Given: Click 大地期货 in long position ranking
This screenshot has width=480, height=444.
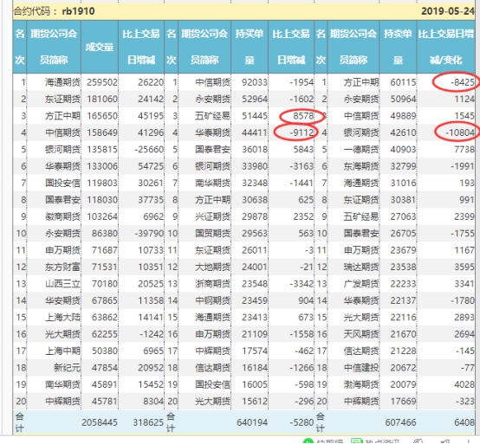Looking at the screenshot, I should pos(213,267).
